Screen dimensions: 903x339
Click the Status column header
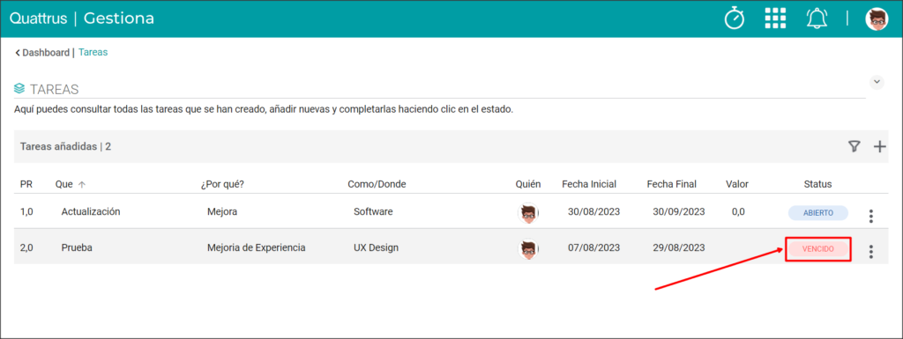[x=817, y=184]
